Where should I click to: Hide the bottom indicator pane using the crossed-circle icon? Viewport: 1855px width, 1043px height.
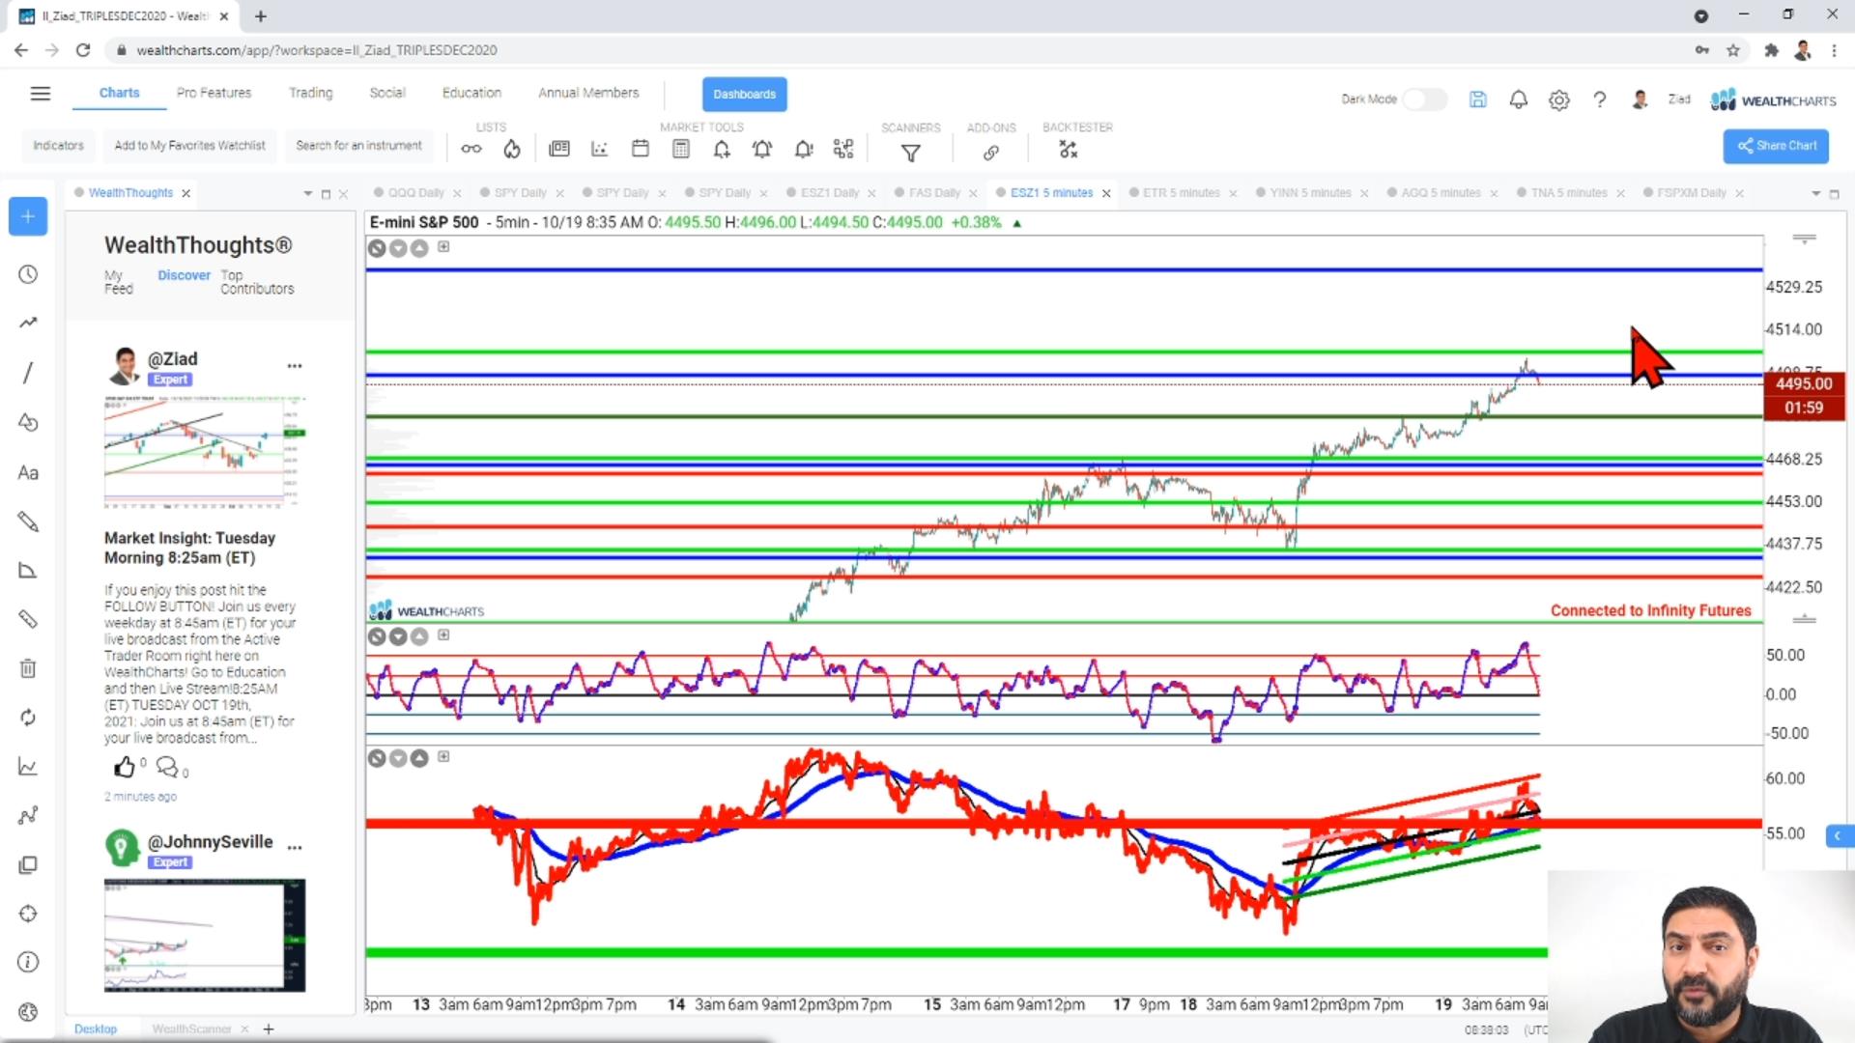[x=377, y=758]
